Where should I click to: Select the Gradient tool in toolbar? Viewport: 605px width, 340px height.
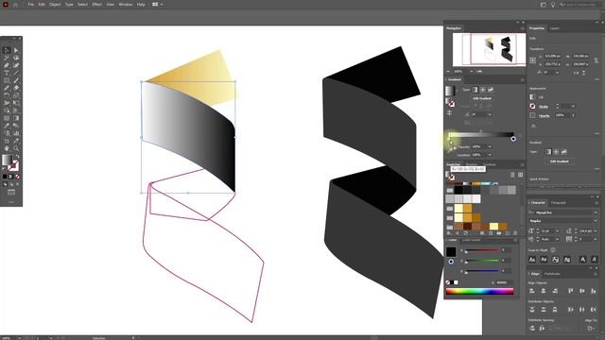(16, 118)
